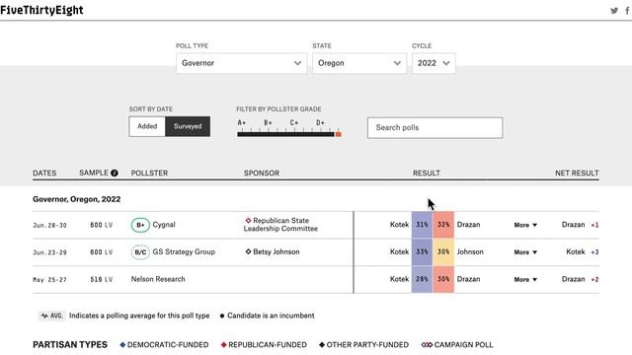
Task: Open the Cygnal pollster link
Action: click(164, 225)
